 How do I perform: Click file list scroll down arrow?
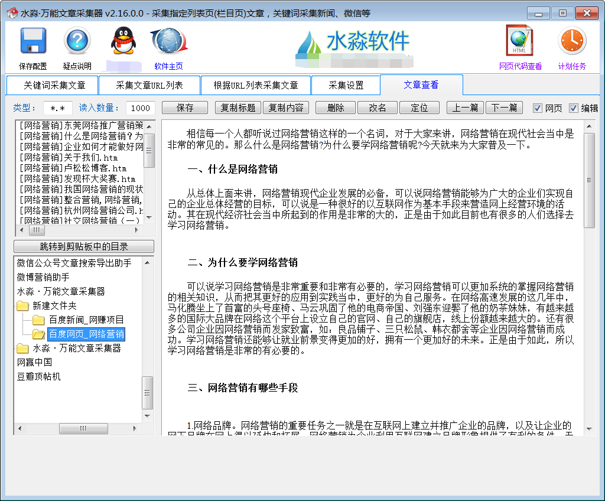click(149, 217)
